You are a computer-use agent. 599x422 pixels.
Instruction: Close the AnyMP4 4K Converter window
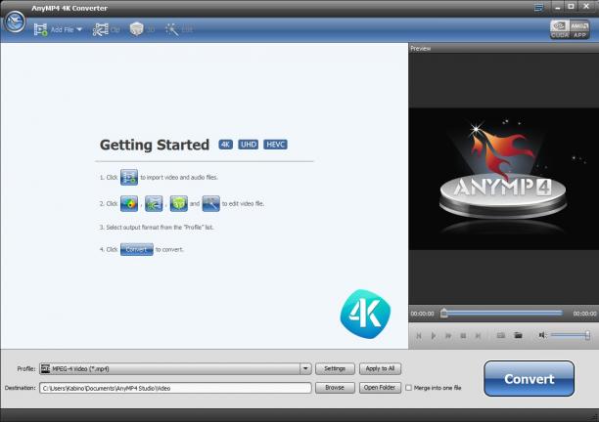click(586, 7)
